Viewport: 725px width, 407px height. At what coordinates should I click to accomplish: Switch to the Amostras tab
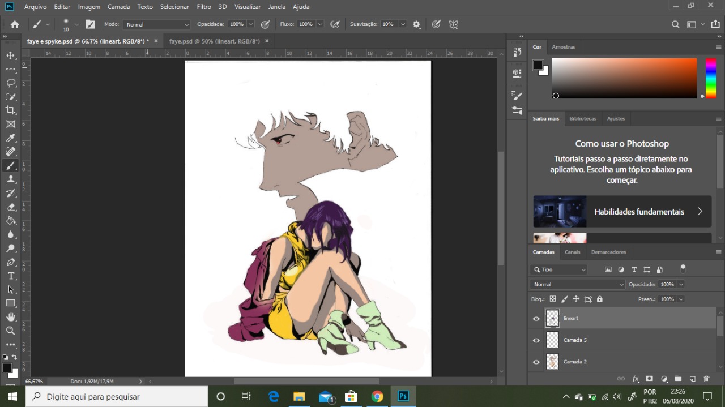[x=563, y=47]
